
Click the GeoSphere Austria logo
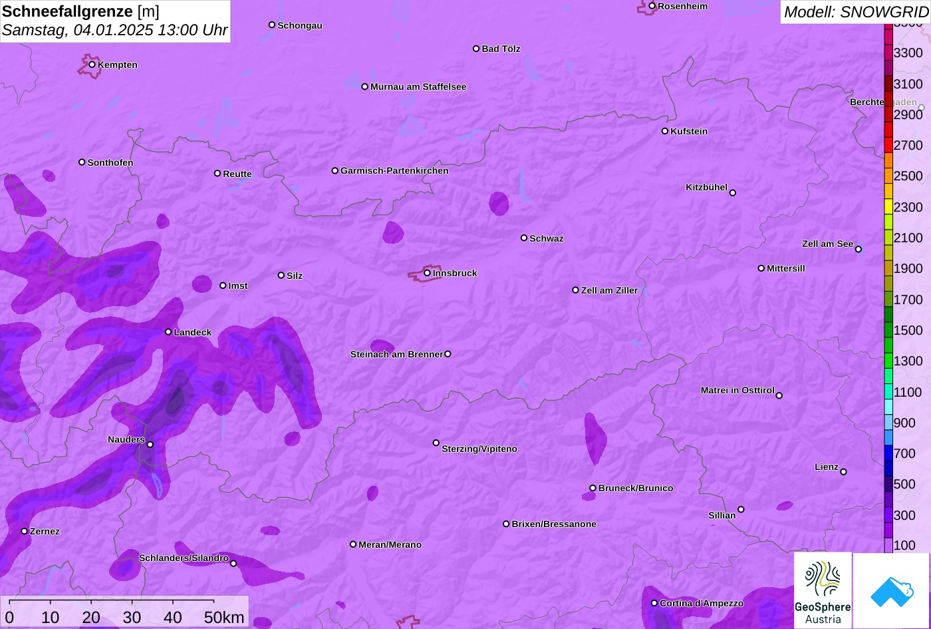823,590
